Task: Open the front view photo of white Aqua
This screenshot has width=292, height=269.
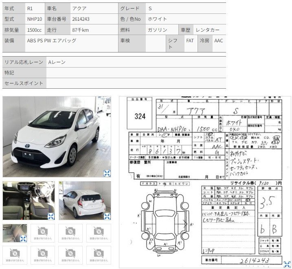Action: click(57, 137)
